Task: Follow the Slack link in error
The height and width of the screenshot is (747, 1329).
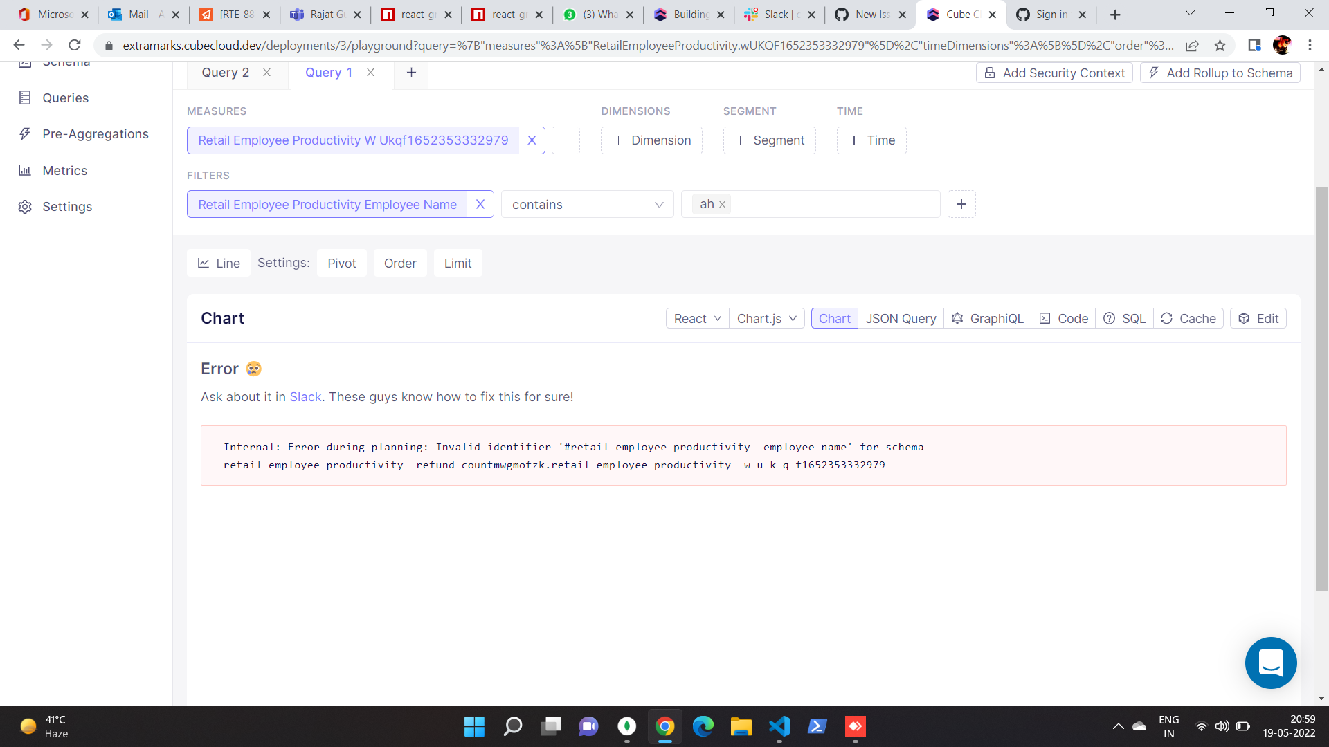Action: (305, 397)
